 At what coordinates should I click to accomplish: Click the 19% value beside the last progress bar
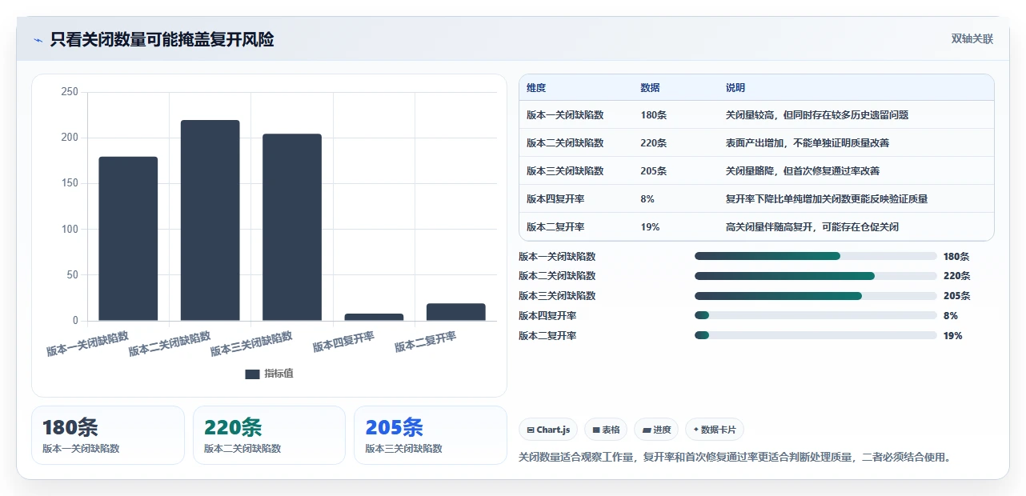tap(953, 336)
